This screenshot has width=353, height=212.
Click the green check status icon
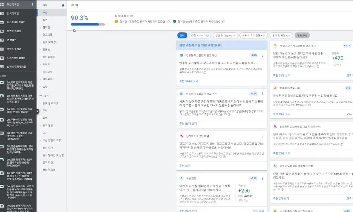[175, 22]
